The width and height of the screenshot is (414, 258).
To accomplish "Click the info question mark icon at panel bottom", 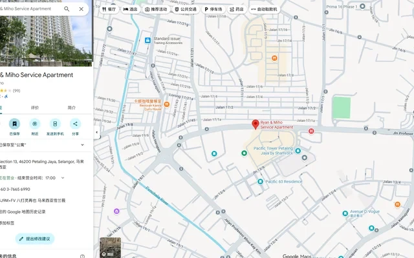I will (x=82, y=256).
